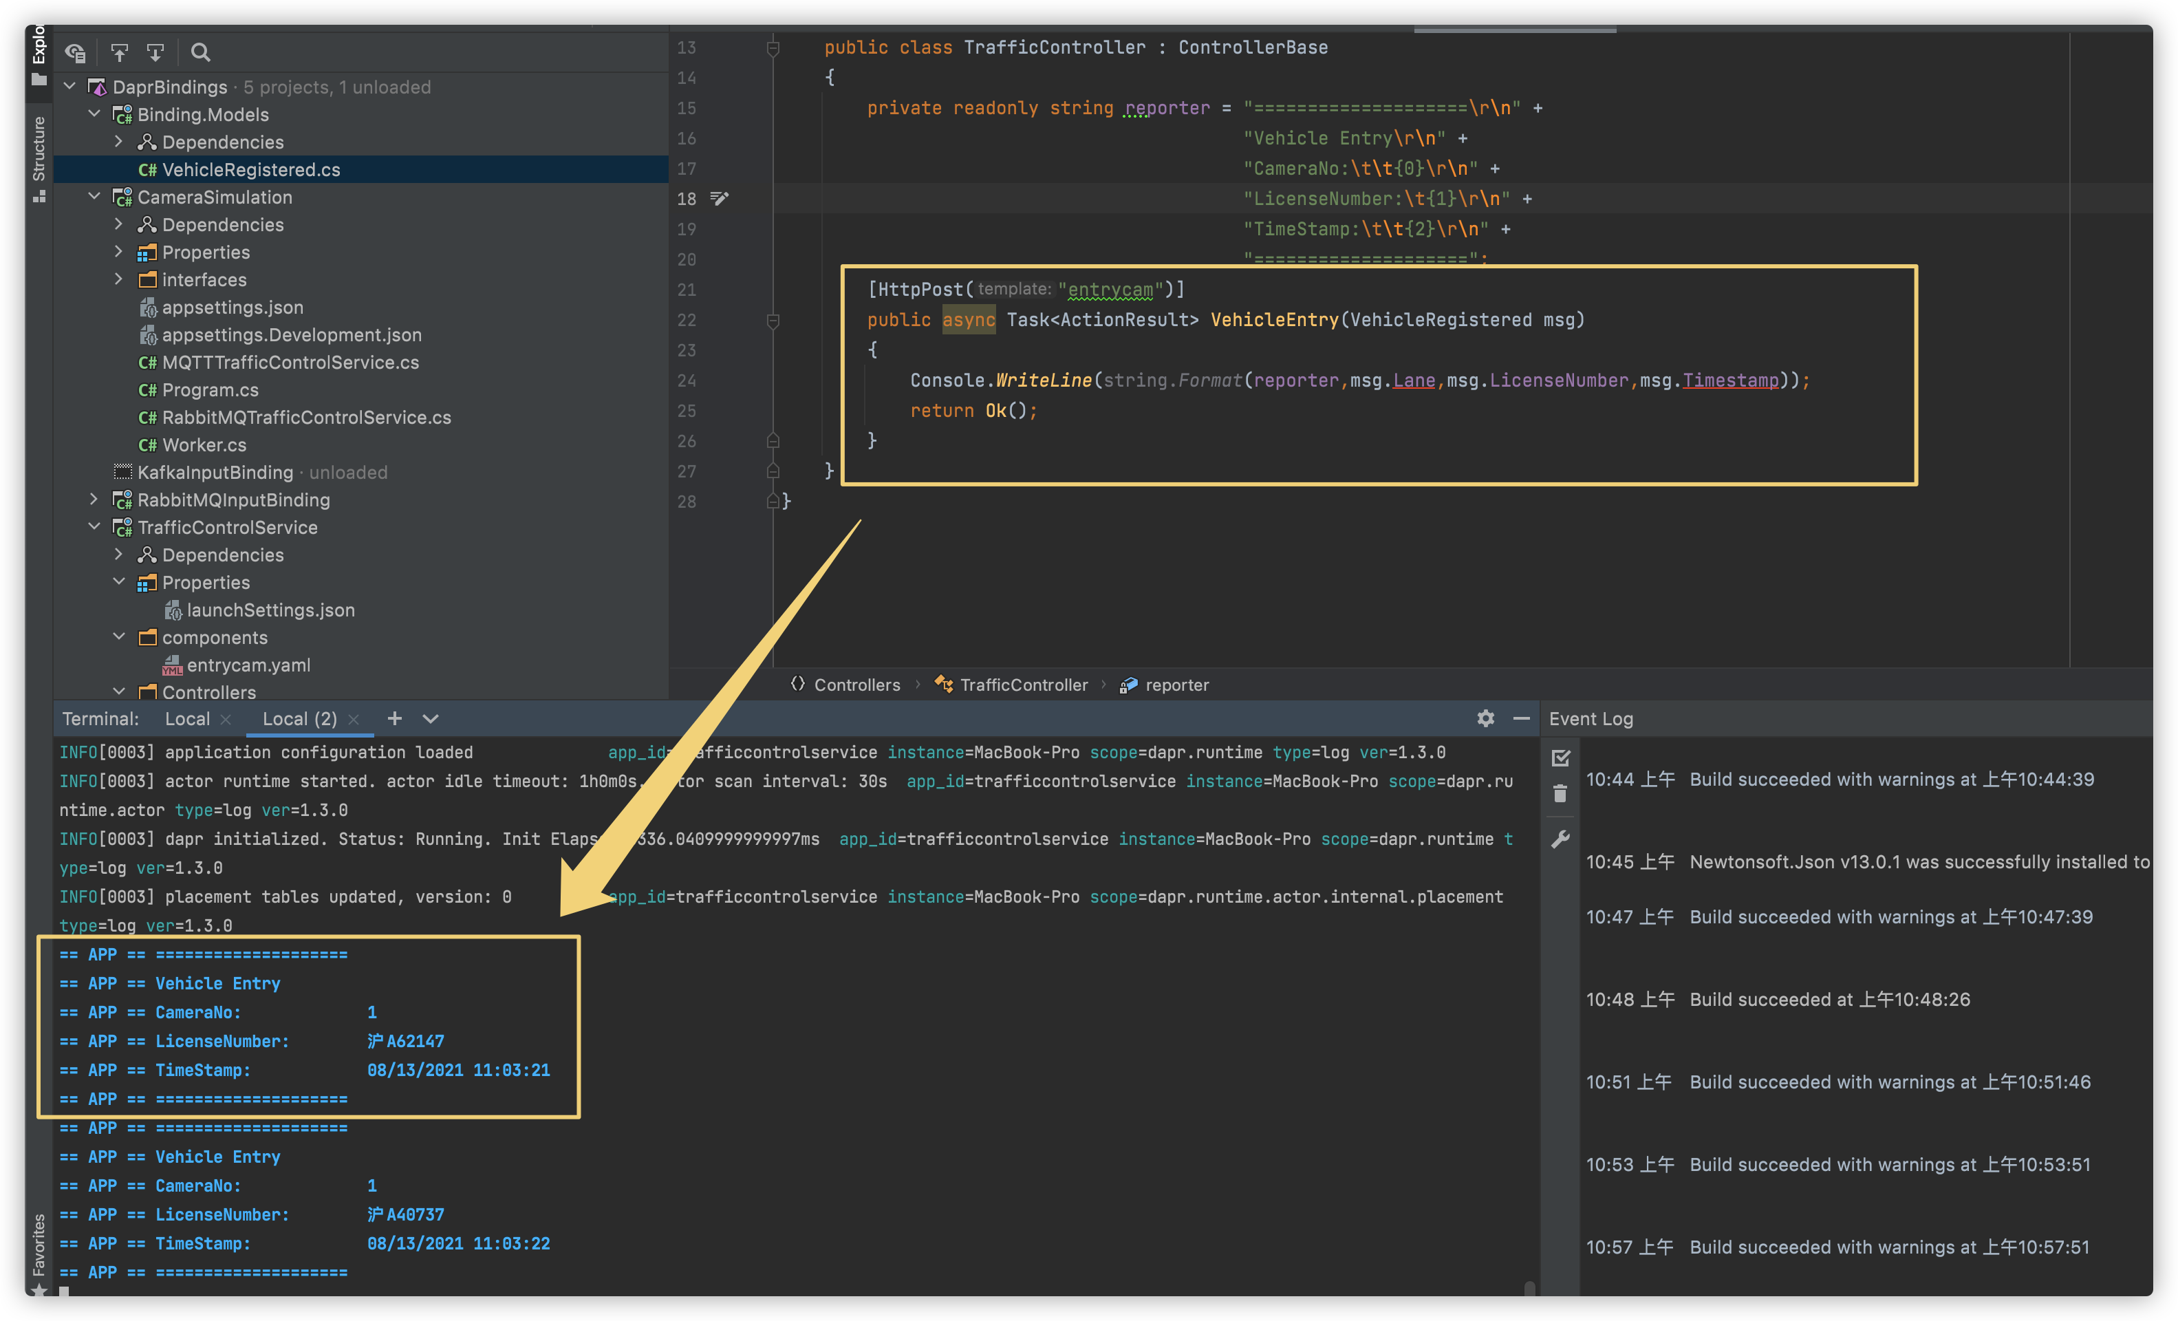2178x1321 pixels.
Task: Open the Solution Explorer search magnifier
Action: [x=201, y=52]
